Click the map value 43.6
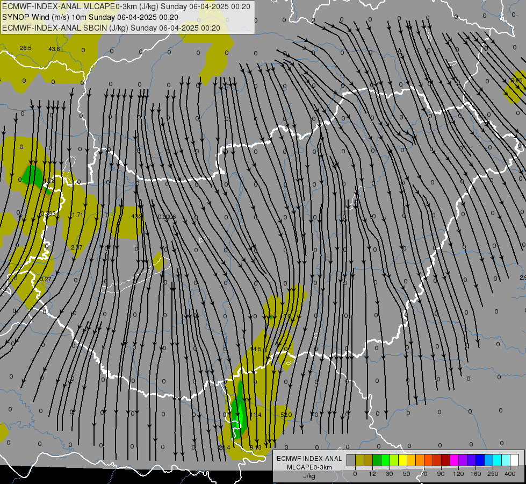The image size is (526, 484). tap(54, 49)
